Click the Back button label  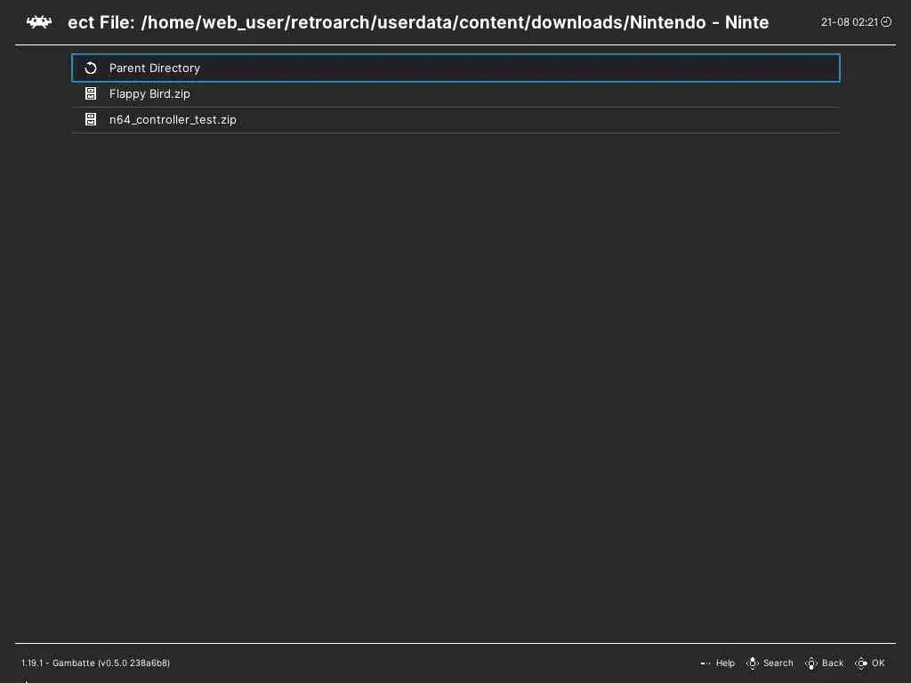tap(833, 663)
